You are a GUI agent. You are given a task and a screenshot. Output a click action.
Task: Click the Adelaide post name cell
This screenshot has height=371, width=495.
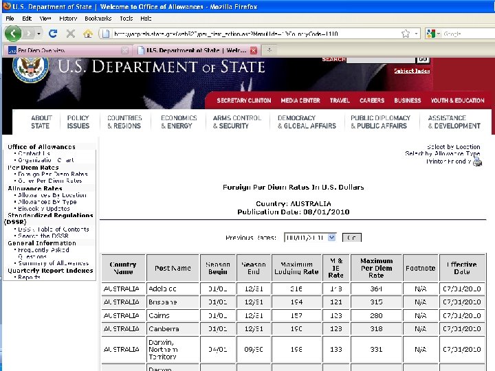pyautogui.click(x=173, y=289)
